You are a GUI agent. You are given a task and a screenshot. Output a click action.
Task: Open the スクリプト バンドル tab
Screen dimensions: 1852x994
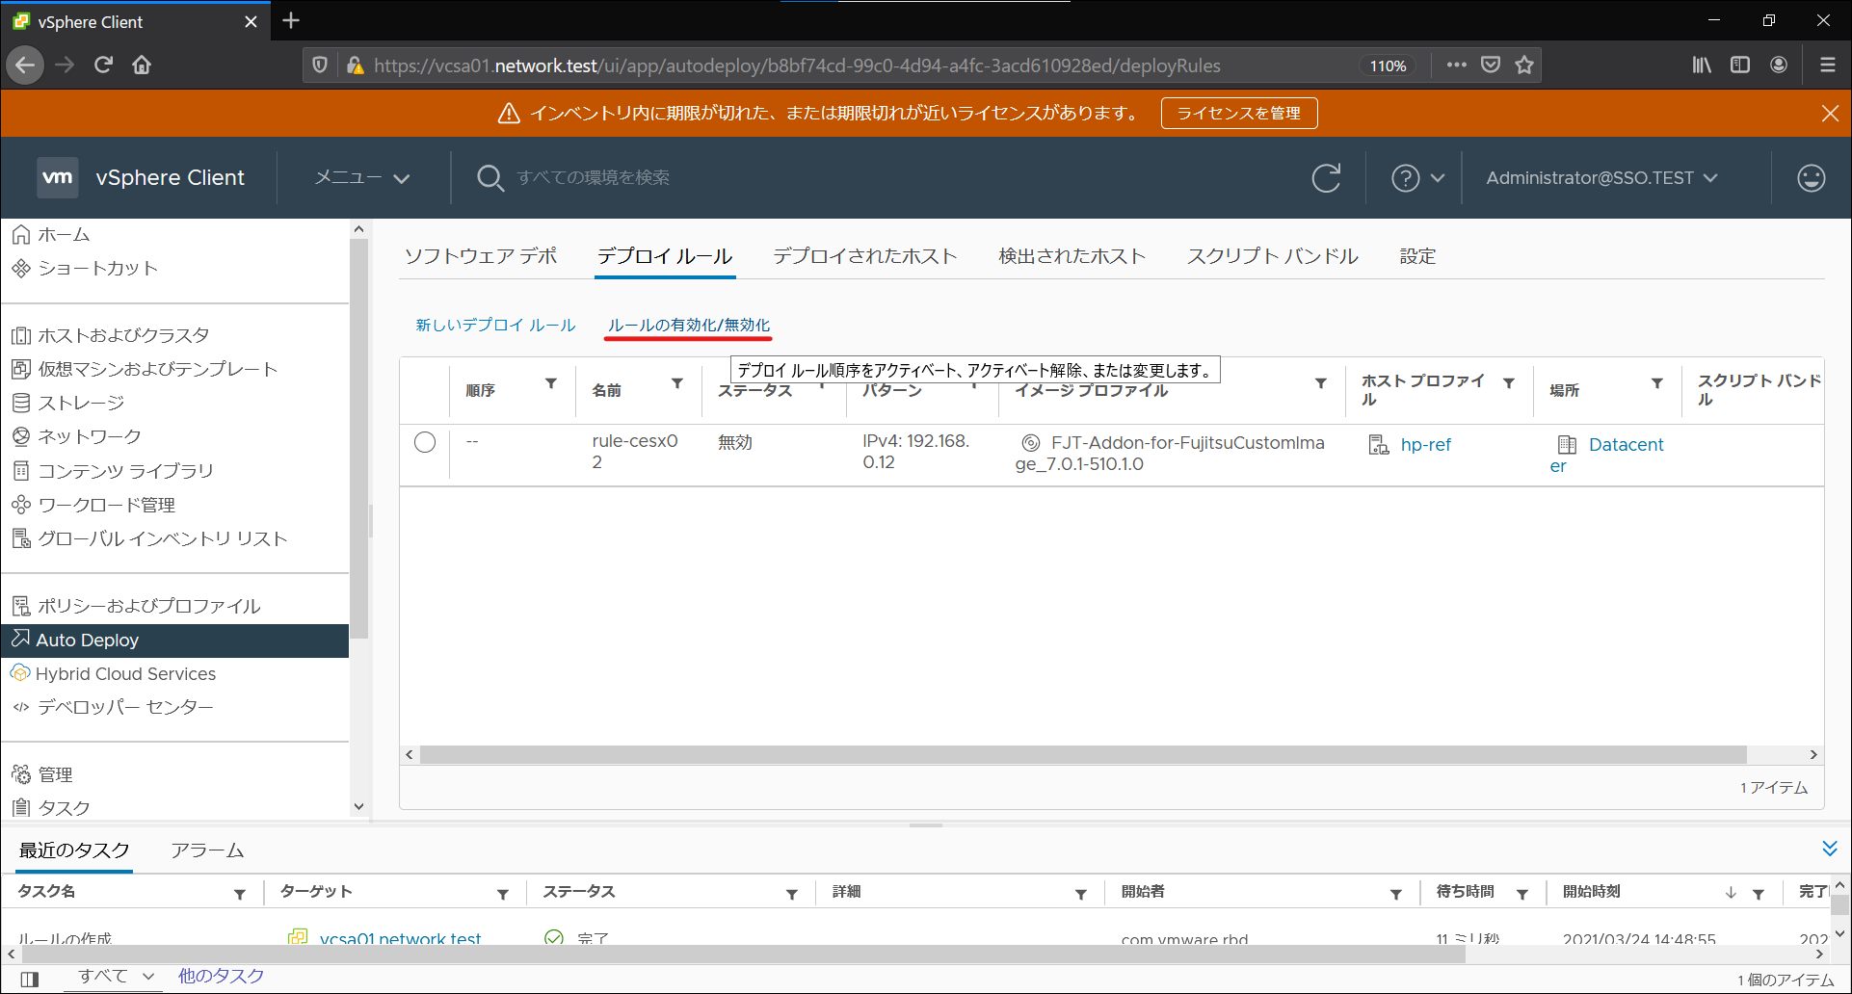pyautogui.click(x=1273, y=256)
